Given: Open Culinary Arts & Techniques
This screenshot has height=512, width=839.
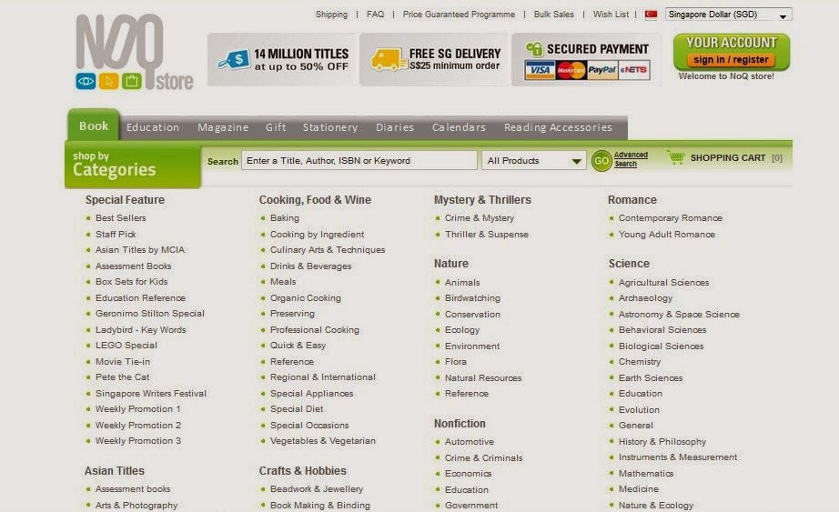Looking at the screenshot, I should click(328, 250).
